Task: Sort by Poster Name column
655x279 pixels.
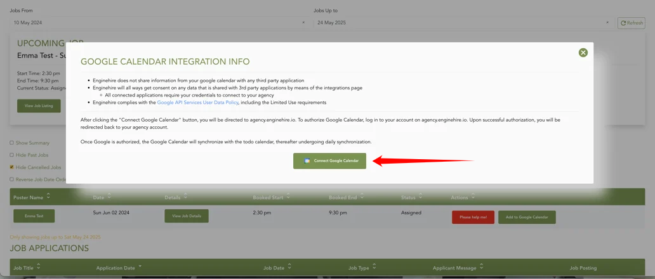Action: click(32, 197)
